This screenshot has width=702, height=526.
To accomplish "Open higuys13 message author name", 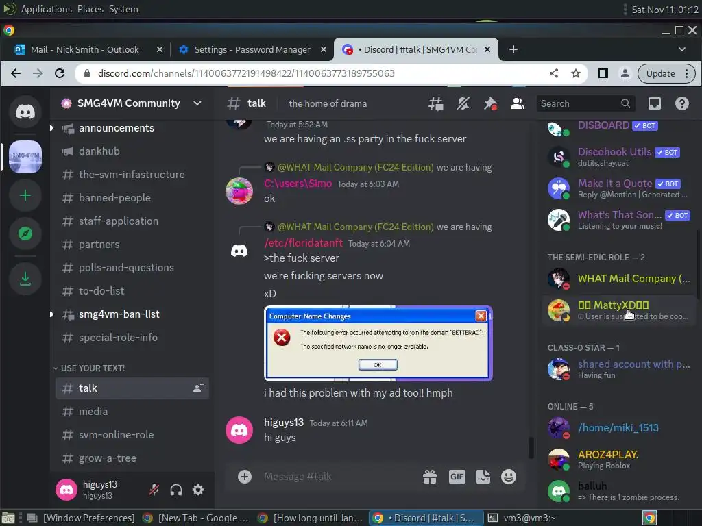I will [283, 422].
